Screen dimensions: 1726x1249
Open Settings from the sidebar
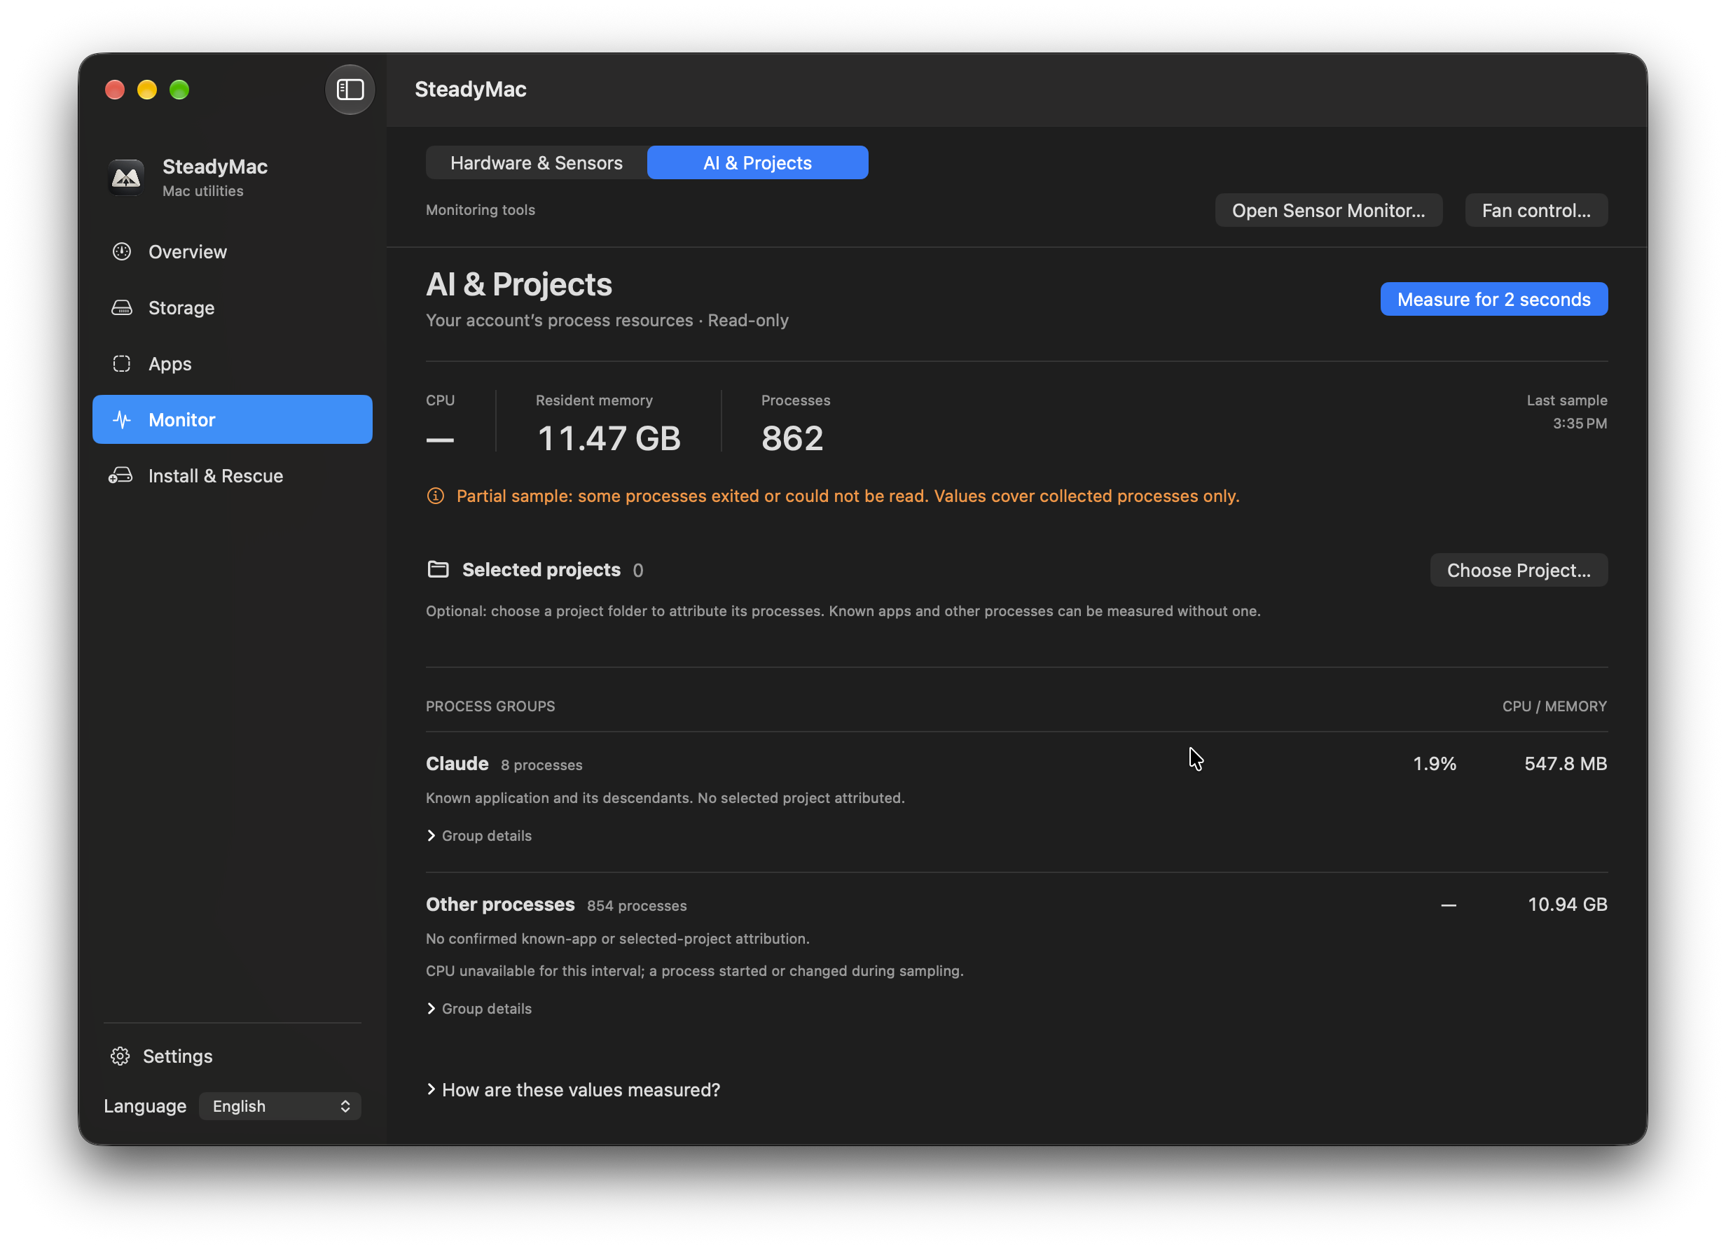[161, 1056]
